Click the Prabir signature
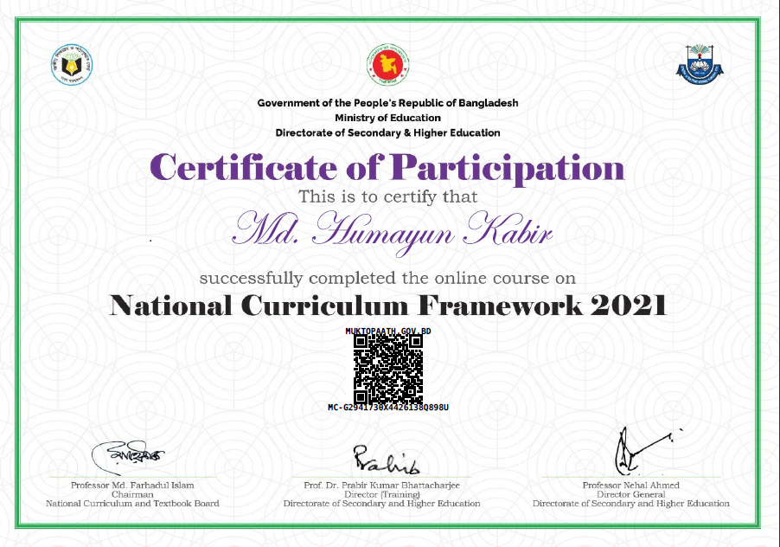Screen dimensions: 780x547 click(x=386, y=459)
